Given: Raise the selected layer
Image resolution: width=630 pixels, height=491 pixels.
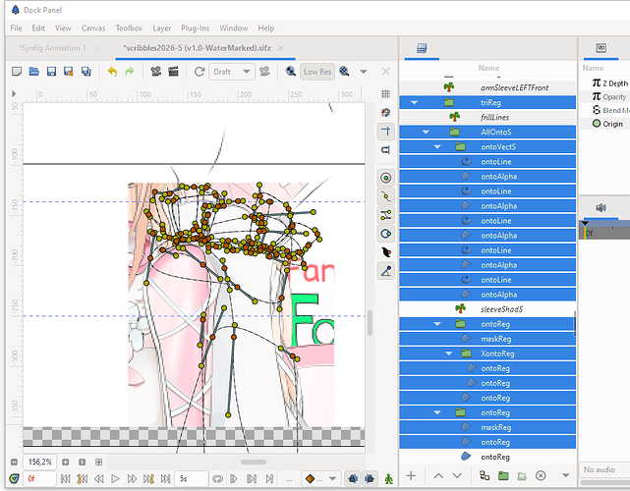Looking at the screenshot, I should pyautogui.click(x=438, y=475).
